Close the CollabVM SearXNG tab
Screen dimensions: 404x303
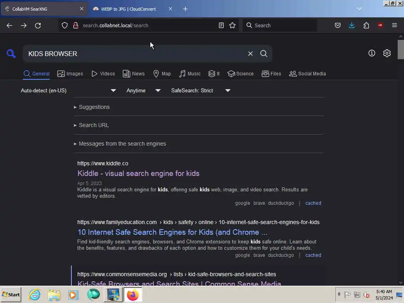pyautogui.click(x=81, y=9)
